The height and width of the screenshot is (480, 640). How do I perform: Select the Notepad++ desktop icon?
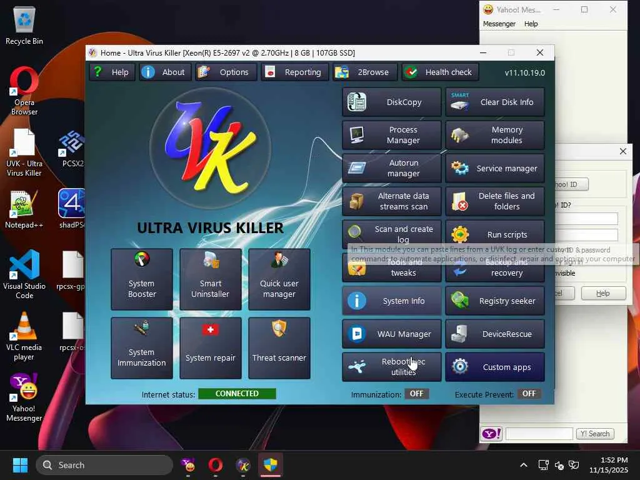[x=24, y=209]
